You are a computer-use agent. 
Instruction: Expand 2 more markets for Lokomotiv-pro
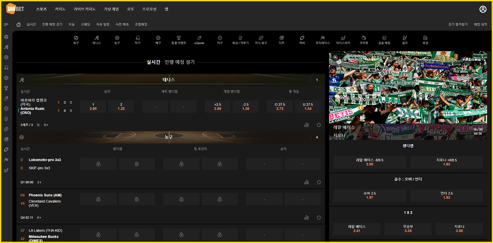[x=39, y=182]
